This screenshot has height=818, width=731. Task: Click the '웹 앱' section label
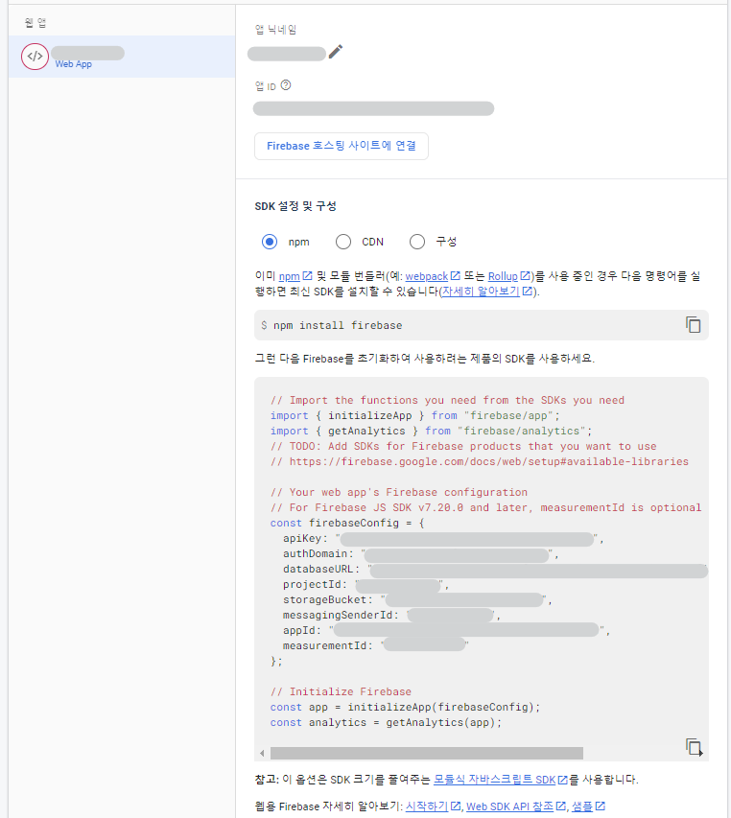(x=35, y=22)
